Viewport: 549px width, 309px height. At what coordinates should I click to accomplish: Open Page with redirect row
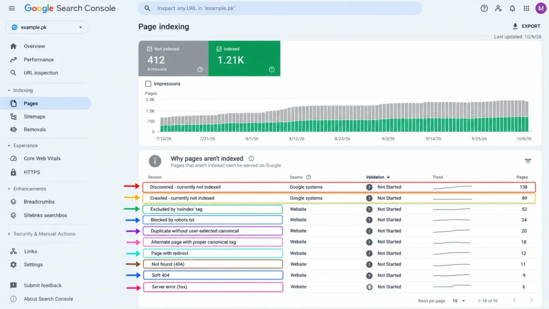(339, 253)
